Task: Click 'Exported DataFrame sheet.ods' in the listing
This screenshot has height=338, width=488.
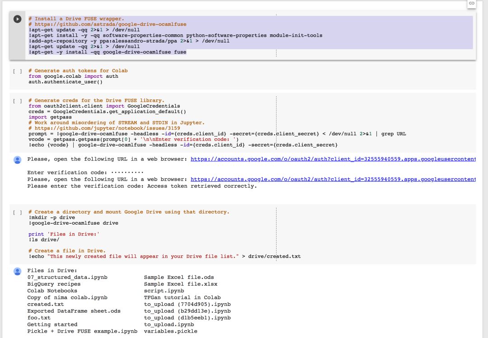Action: coord(74,311)
